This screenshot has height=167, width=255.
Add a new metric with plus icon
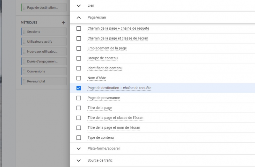[63, 22]
